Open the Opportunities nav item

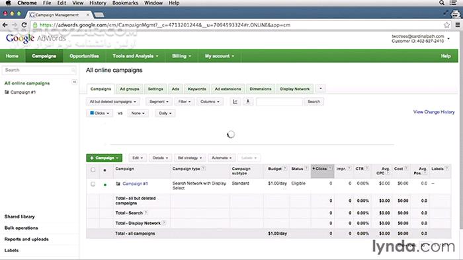pyautogui.click(x=84, y=56)
